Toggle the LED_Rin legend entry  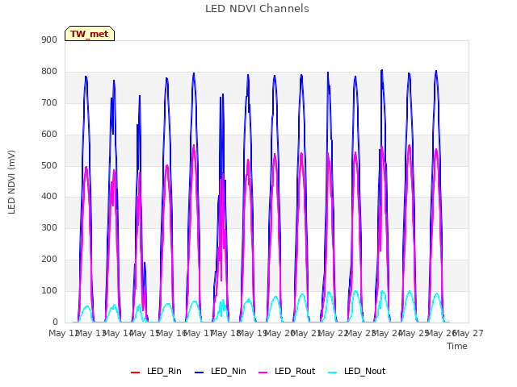click(x=156, y=371)
